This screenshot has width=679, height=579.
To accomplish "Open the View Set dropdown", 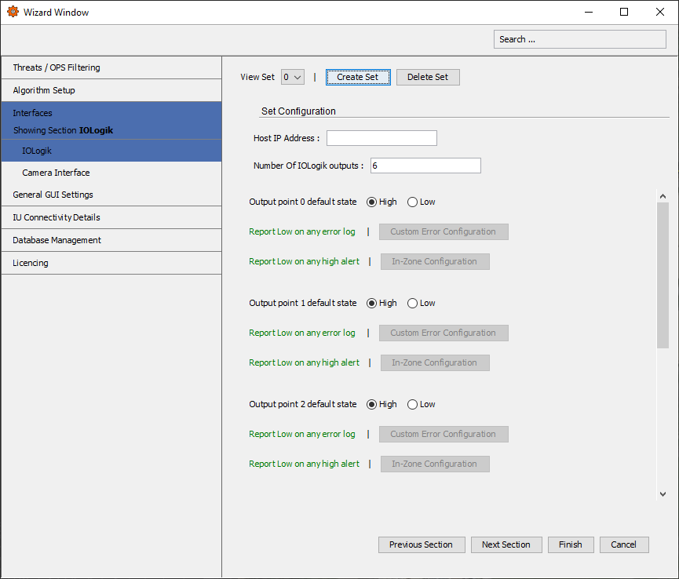I will click(292, 77).
